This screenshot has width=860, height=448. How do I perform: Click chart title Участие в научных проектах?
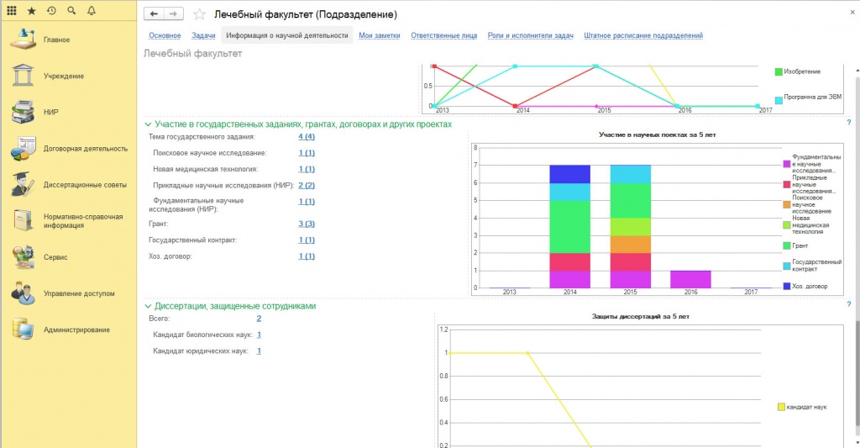657,134
